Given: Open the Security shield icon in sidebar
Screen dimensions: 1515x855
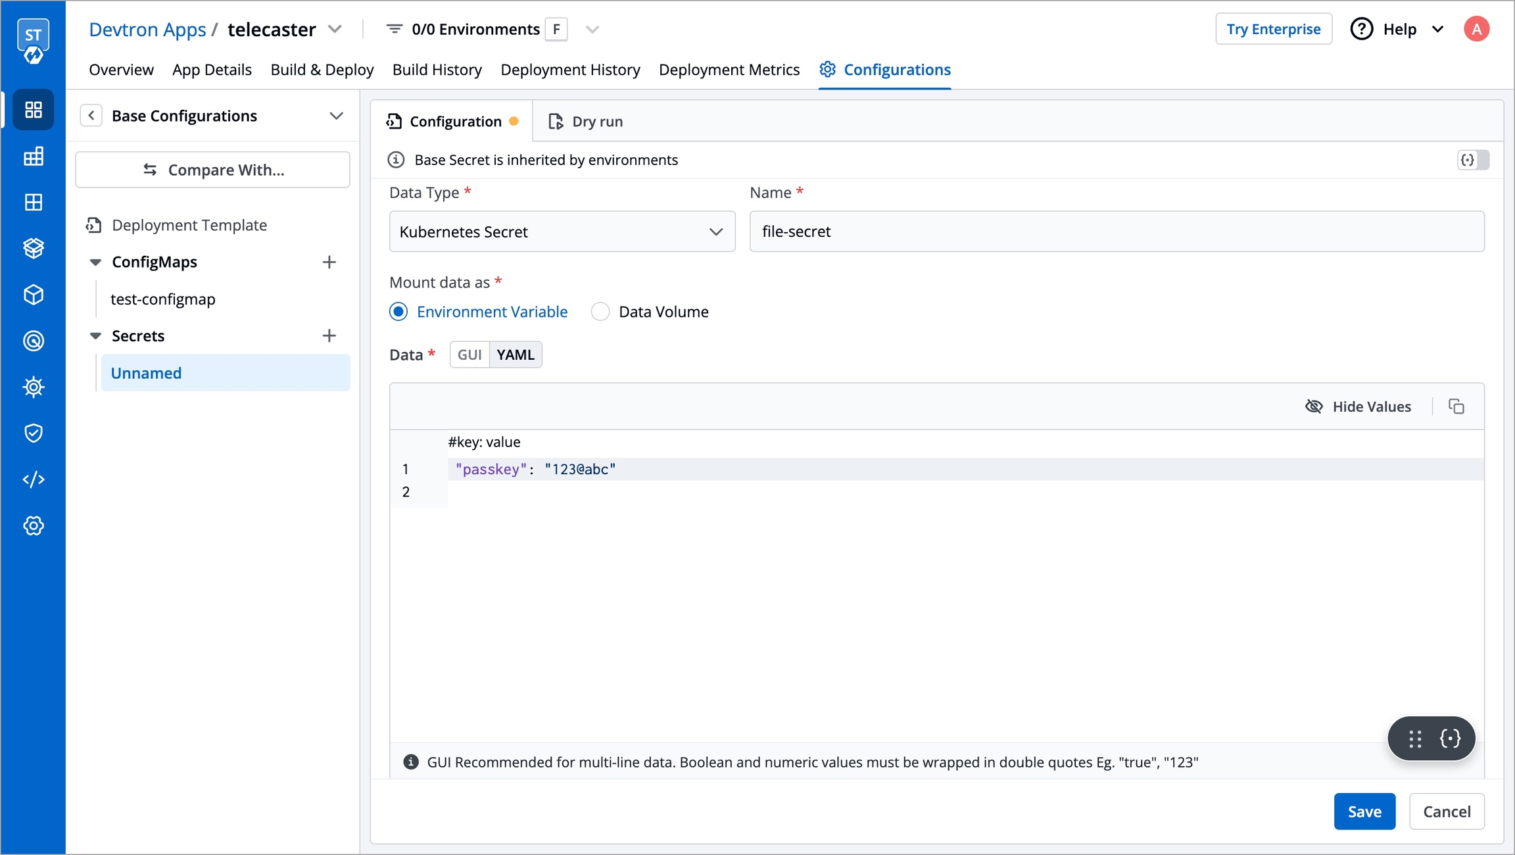Looking at the screenshot, I should (34, 433).
